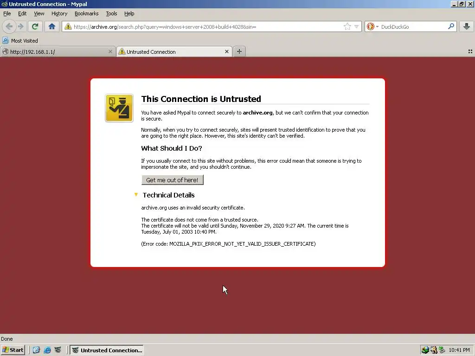Open the Help menu

[129, 13]
